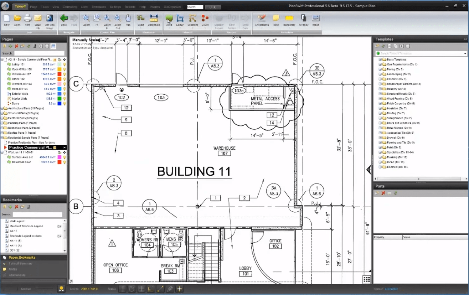Click the Dimension measure tool
Viewport: 469px width, 295px height.
tap(154, 20)
